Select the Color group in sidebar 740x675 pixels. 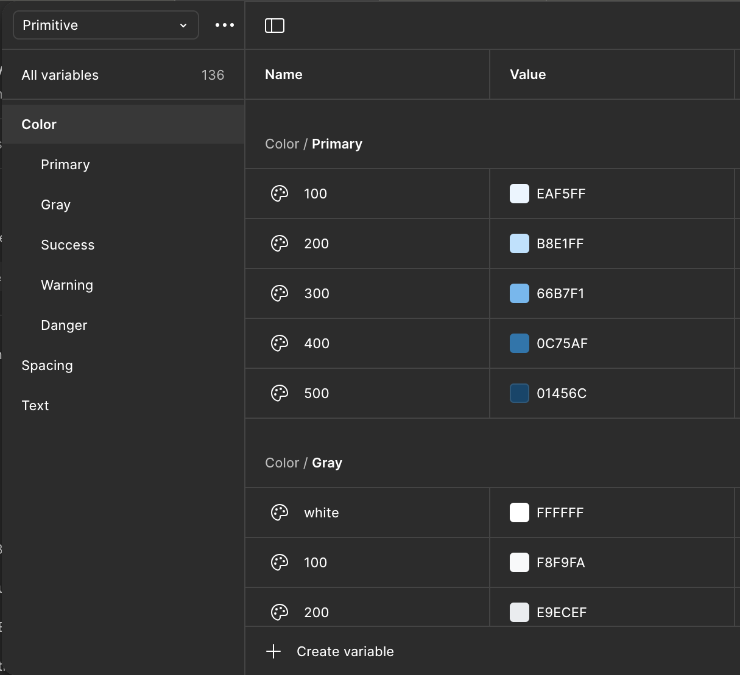pyautogui.click(x=123, y=124)
